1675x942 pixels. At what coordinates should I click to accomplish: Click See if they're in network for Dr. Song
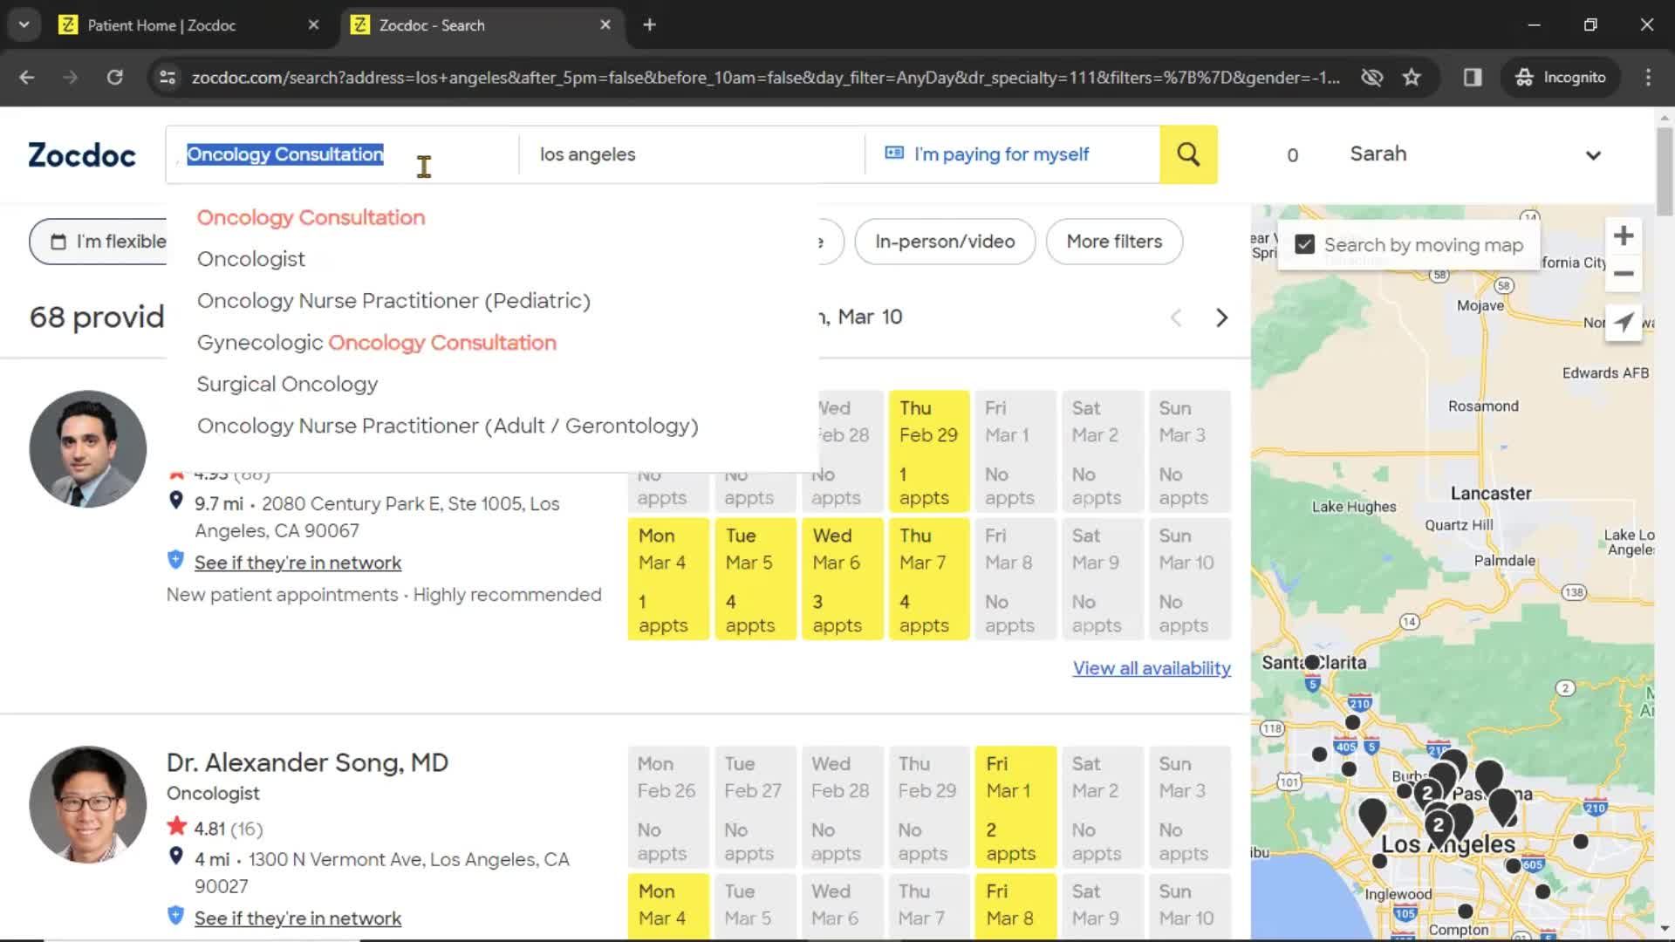(x=297, y=918)
